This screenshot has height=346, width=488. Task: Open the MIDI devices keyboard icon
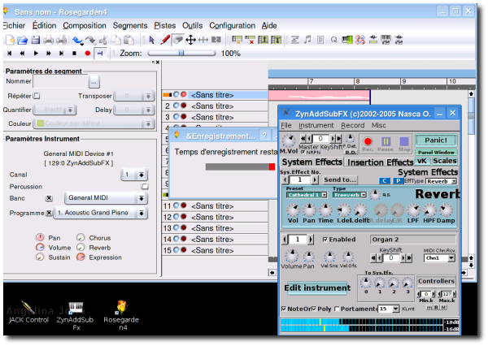pyautogui.click(x=347, y=40)
